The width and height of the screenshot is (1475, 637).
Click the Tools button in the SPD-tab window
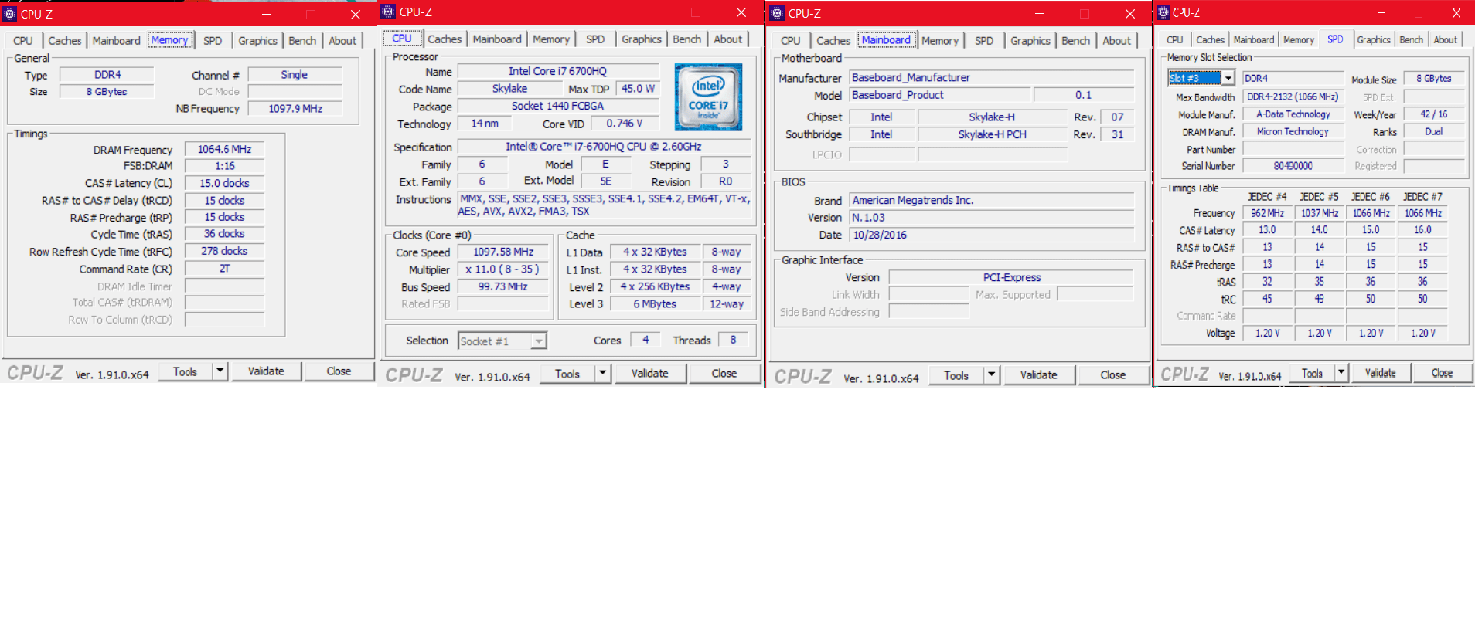[x=1312, y=373]
